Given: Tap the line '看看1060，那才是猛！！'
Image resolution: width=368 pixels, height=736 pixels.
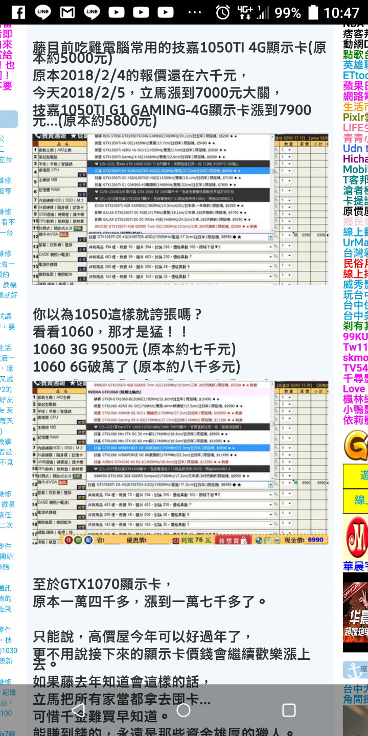Looking at the screenshot, I should point(111,332).
